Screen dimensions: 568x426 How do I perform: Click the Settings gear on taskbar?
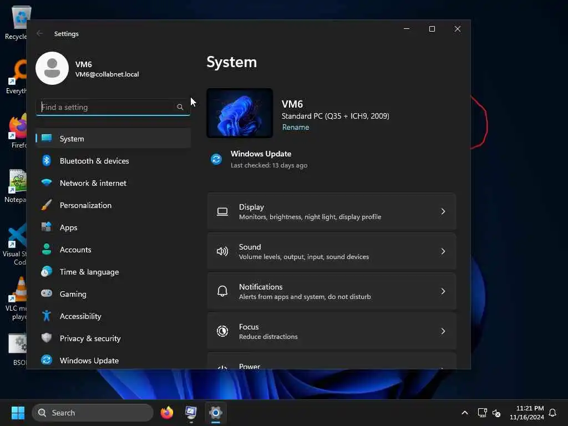point(216,413)
